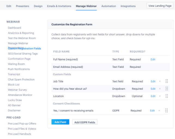Open the Emails & Invitations tab

click(59, 6)
